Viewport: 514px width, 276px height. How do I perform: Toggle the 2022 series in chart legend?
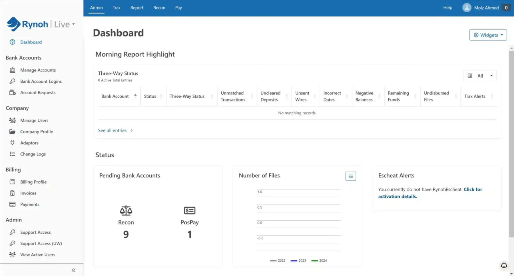278,261
